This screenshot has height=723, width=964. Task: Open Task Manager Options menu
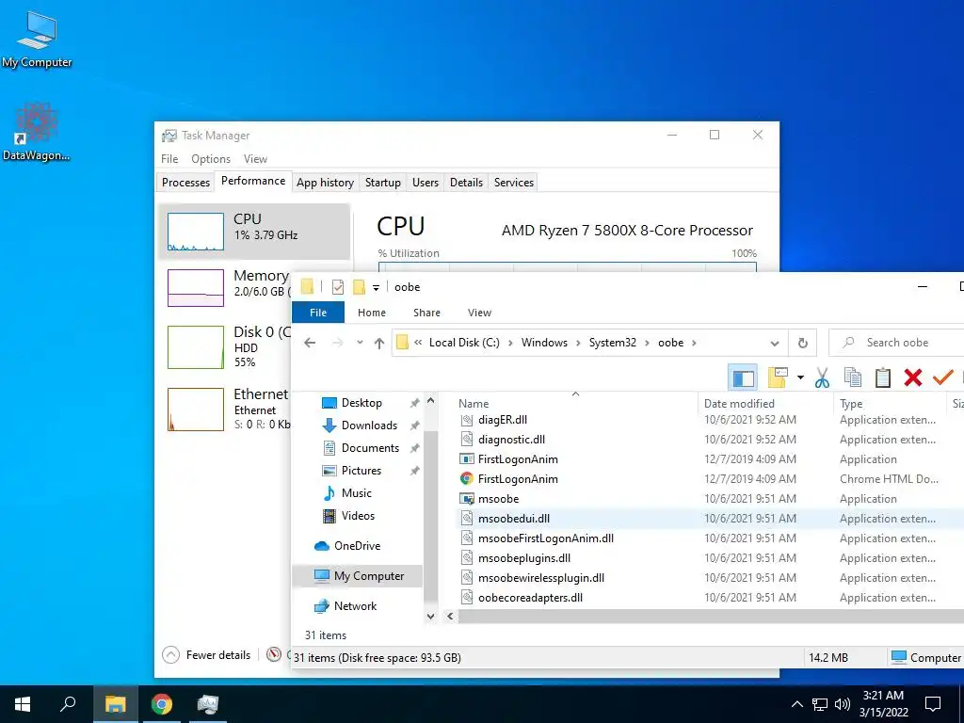click(211, 159)
